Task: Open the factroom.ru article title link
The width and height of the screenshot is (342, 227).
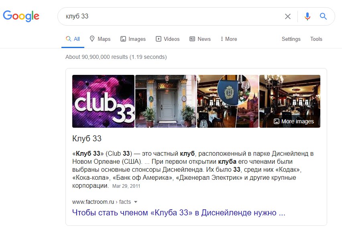Action: click(x=179, y=213)
